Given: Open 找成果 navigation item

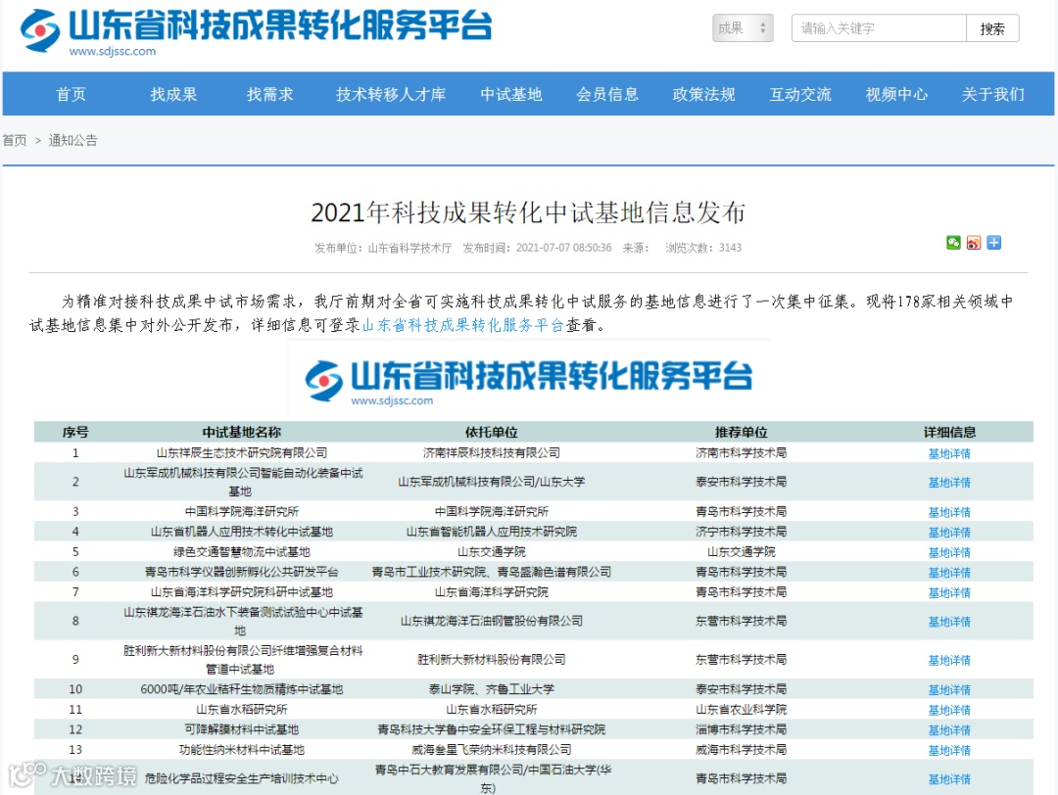Looking at the screenshot, I should 173,94.
